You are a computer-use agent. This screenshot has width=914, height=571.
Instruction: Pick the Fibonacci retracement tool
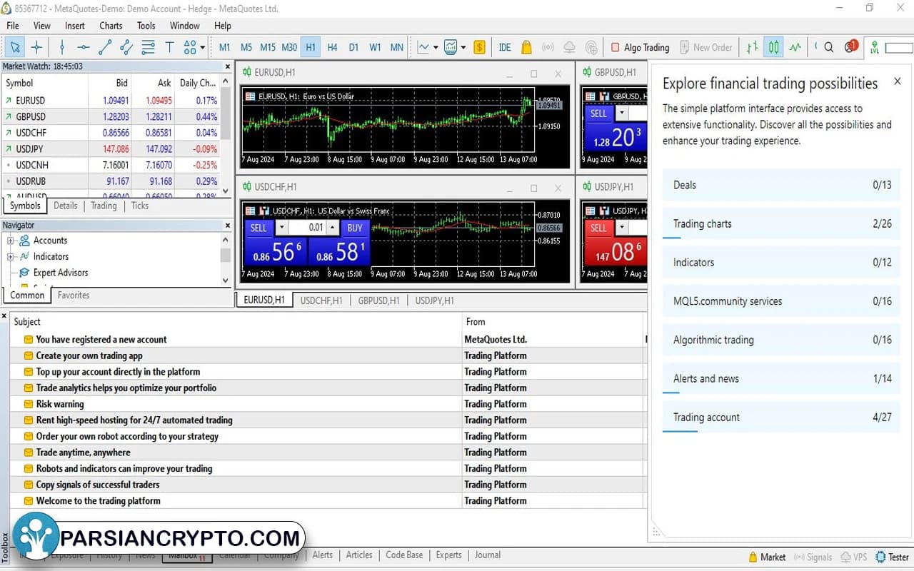tap(148, 48)
